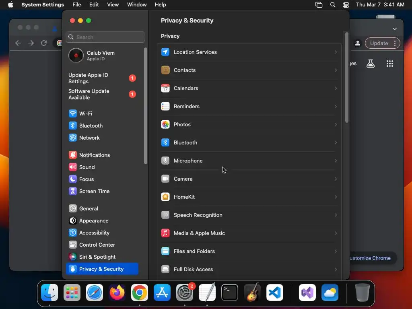Select Siri & Spotlight in the sidebar

[x=103, y=257]
